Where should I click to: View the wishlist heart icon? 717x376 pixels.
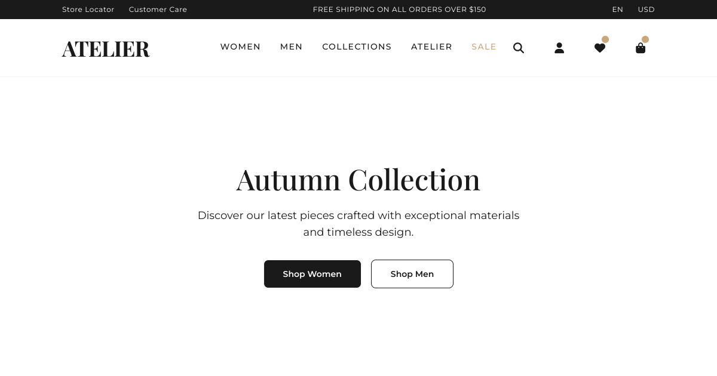(600, 48)
